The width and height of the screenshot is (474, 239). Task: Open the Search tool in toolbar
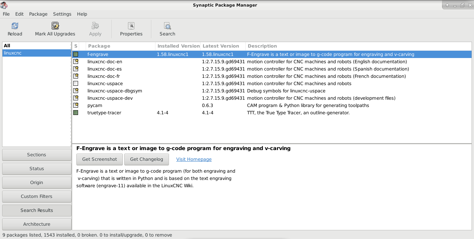(167, 29)
